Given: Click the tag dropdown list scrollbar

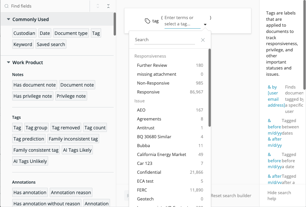Looking at the screenshot, I should coord(209,88).
